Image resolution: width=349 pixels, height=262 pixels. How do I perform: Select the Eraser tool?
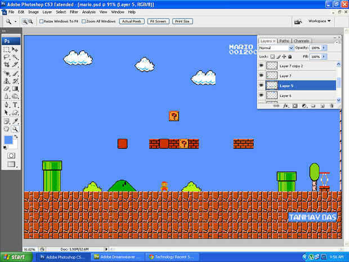click(7, 88)
